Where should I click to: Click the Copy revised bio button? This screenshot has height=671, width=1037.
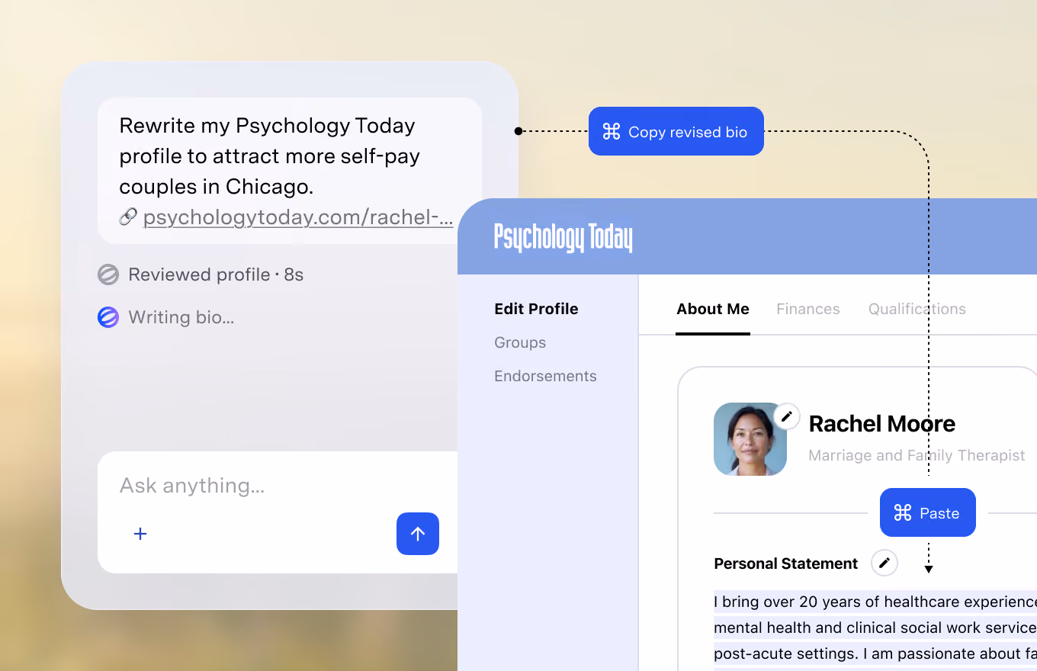[676, 131]
